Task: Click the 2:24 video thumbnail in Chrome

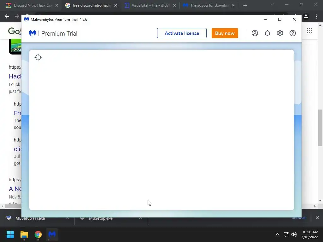Action: click(x=15, y=47)
